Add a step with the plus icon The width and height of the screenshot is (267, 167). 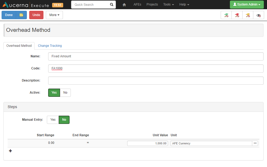tap(11, 151)
